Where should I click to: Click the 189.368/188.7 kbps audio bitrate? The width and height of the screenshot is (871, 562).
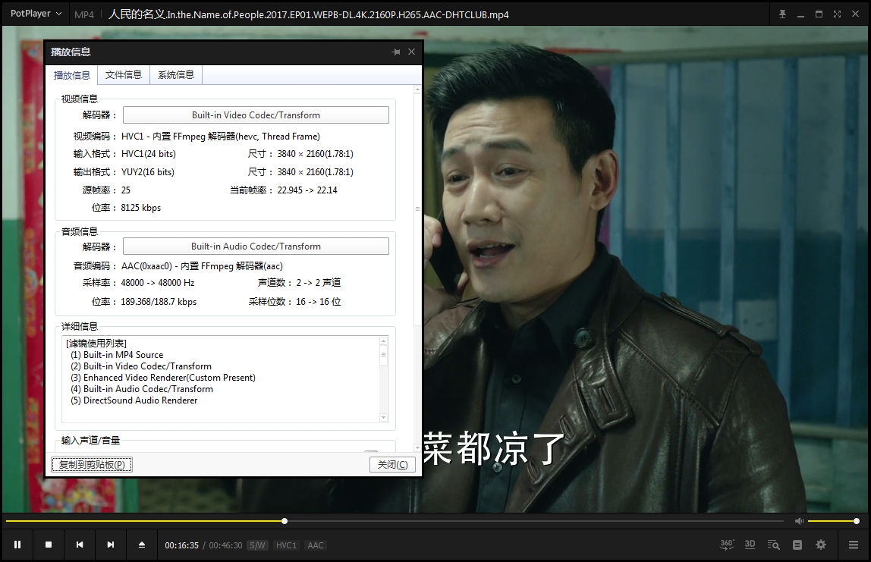(159, 302)
